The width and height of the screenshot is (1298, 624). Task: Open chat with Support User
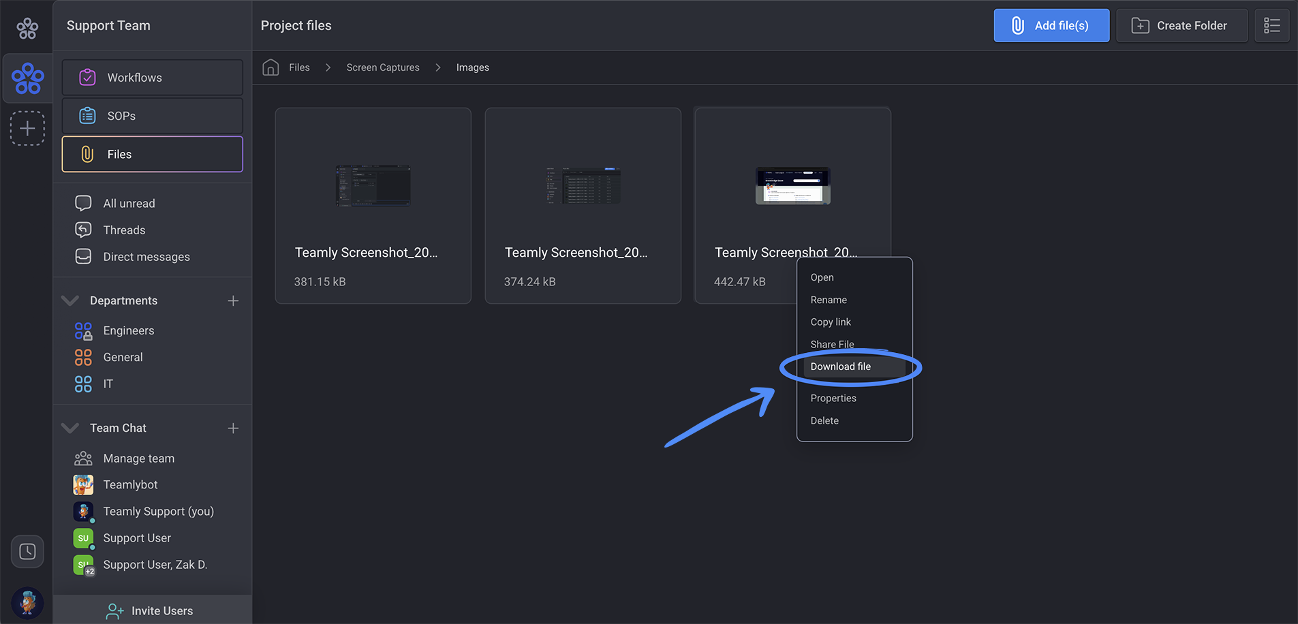coord(123,538)
